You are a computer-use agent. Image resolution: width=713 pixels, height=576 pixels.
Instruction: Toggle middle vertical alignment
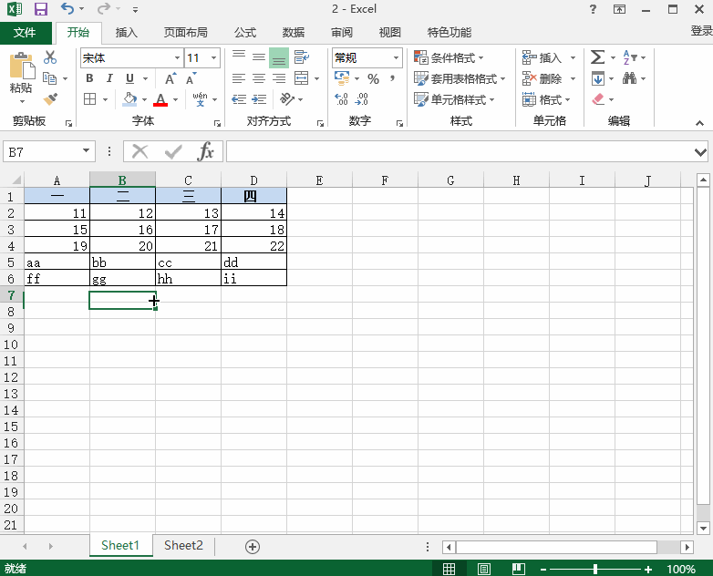[259, 57]
